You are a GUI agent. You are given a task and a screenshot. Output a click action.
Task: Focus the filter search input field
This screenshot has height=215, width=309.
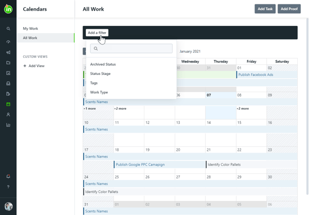[x=131, y=48]
